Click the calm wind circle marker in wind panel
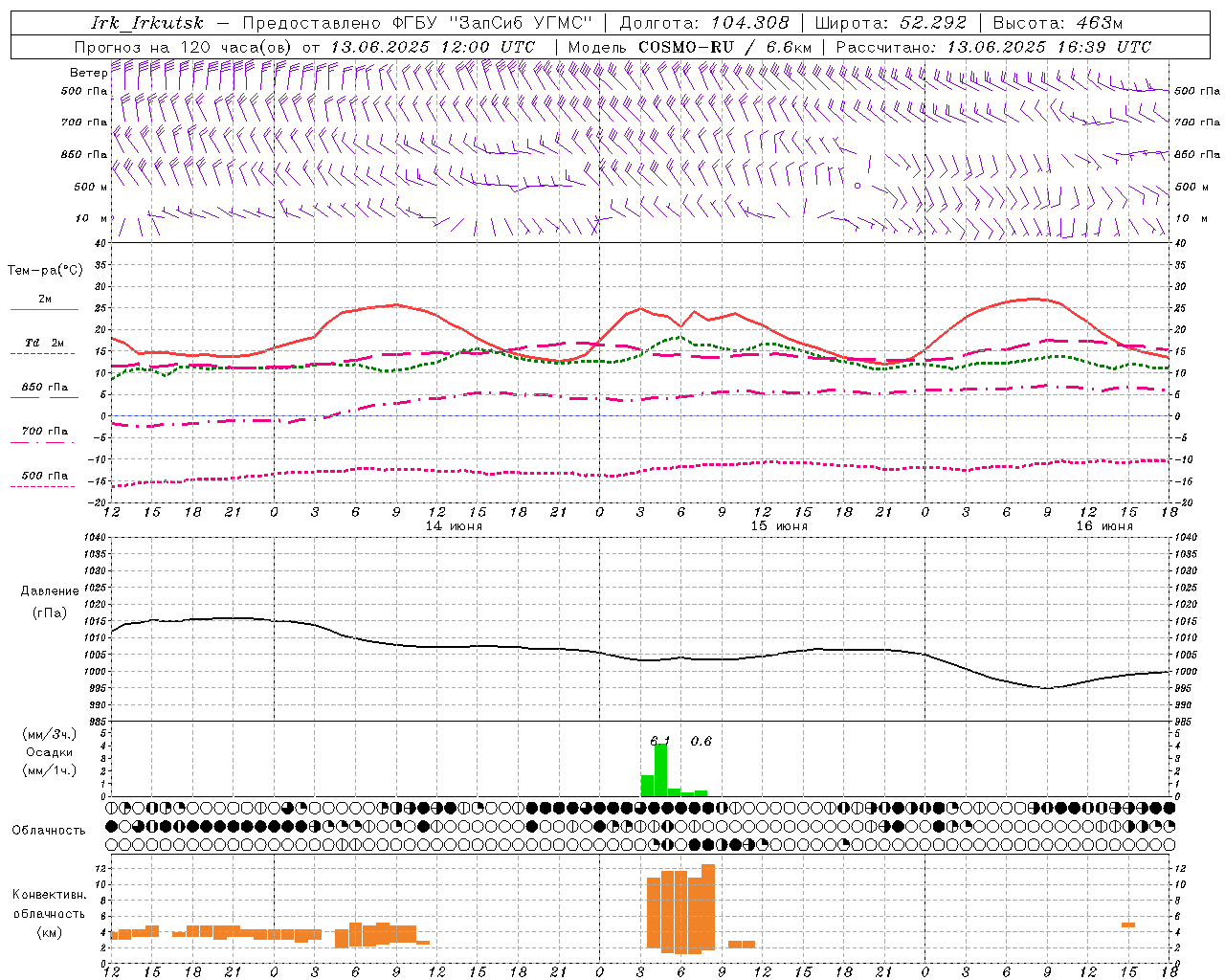Screen dimensions: 1225x980 point(857,186)
